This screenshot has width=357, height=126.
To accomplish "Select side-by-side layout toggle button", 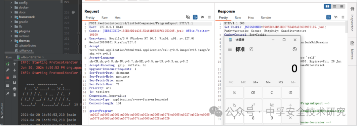I will (328, 6).
